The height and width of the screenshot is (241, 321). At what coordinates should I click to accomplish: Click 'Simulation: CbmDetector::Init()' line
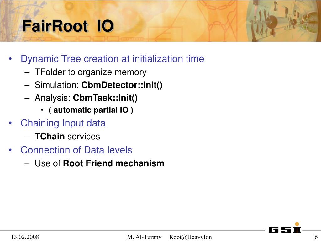tap(98, 85)
